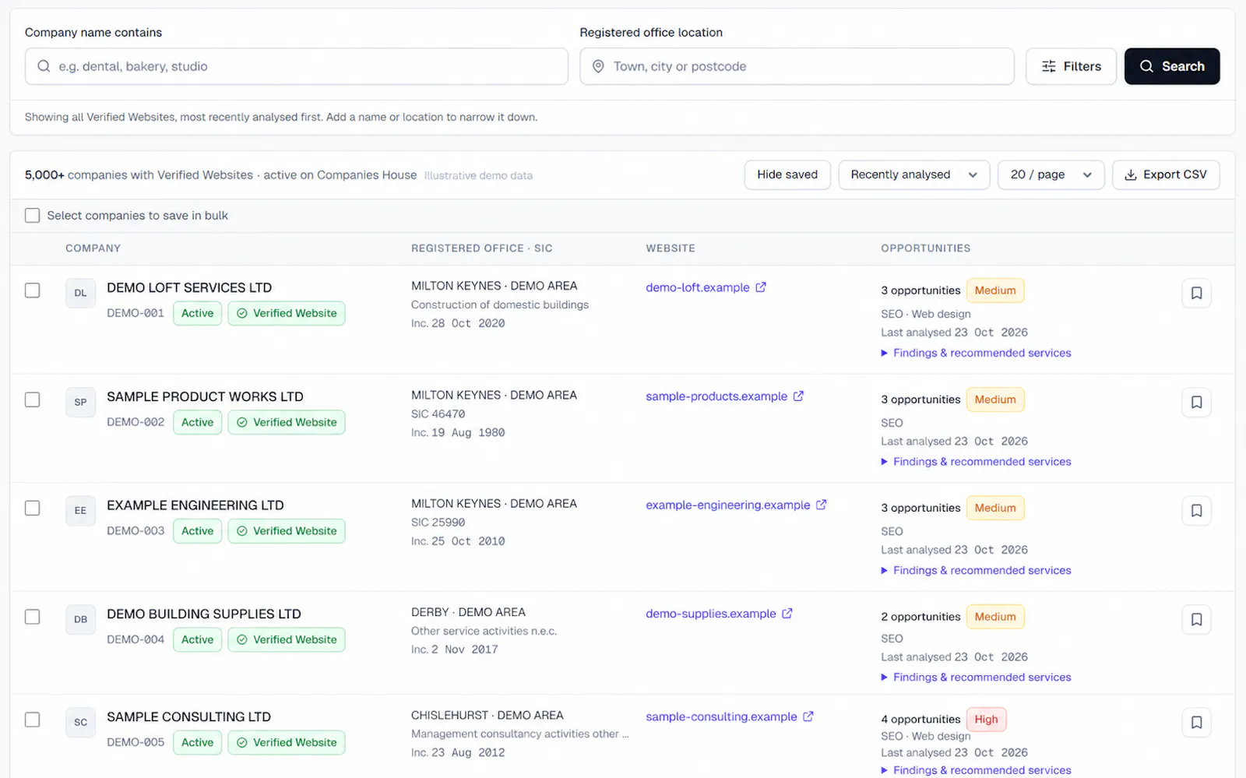The height and width of the screenshot is (778, 1246).
Task: Click the DL company avatar badge
Action: coord(80,293)
